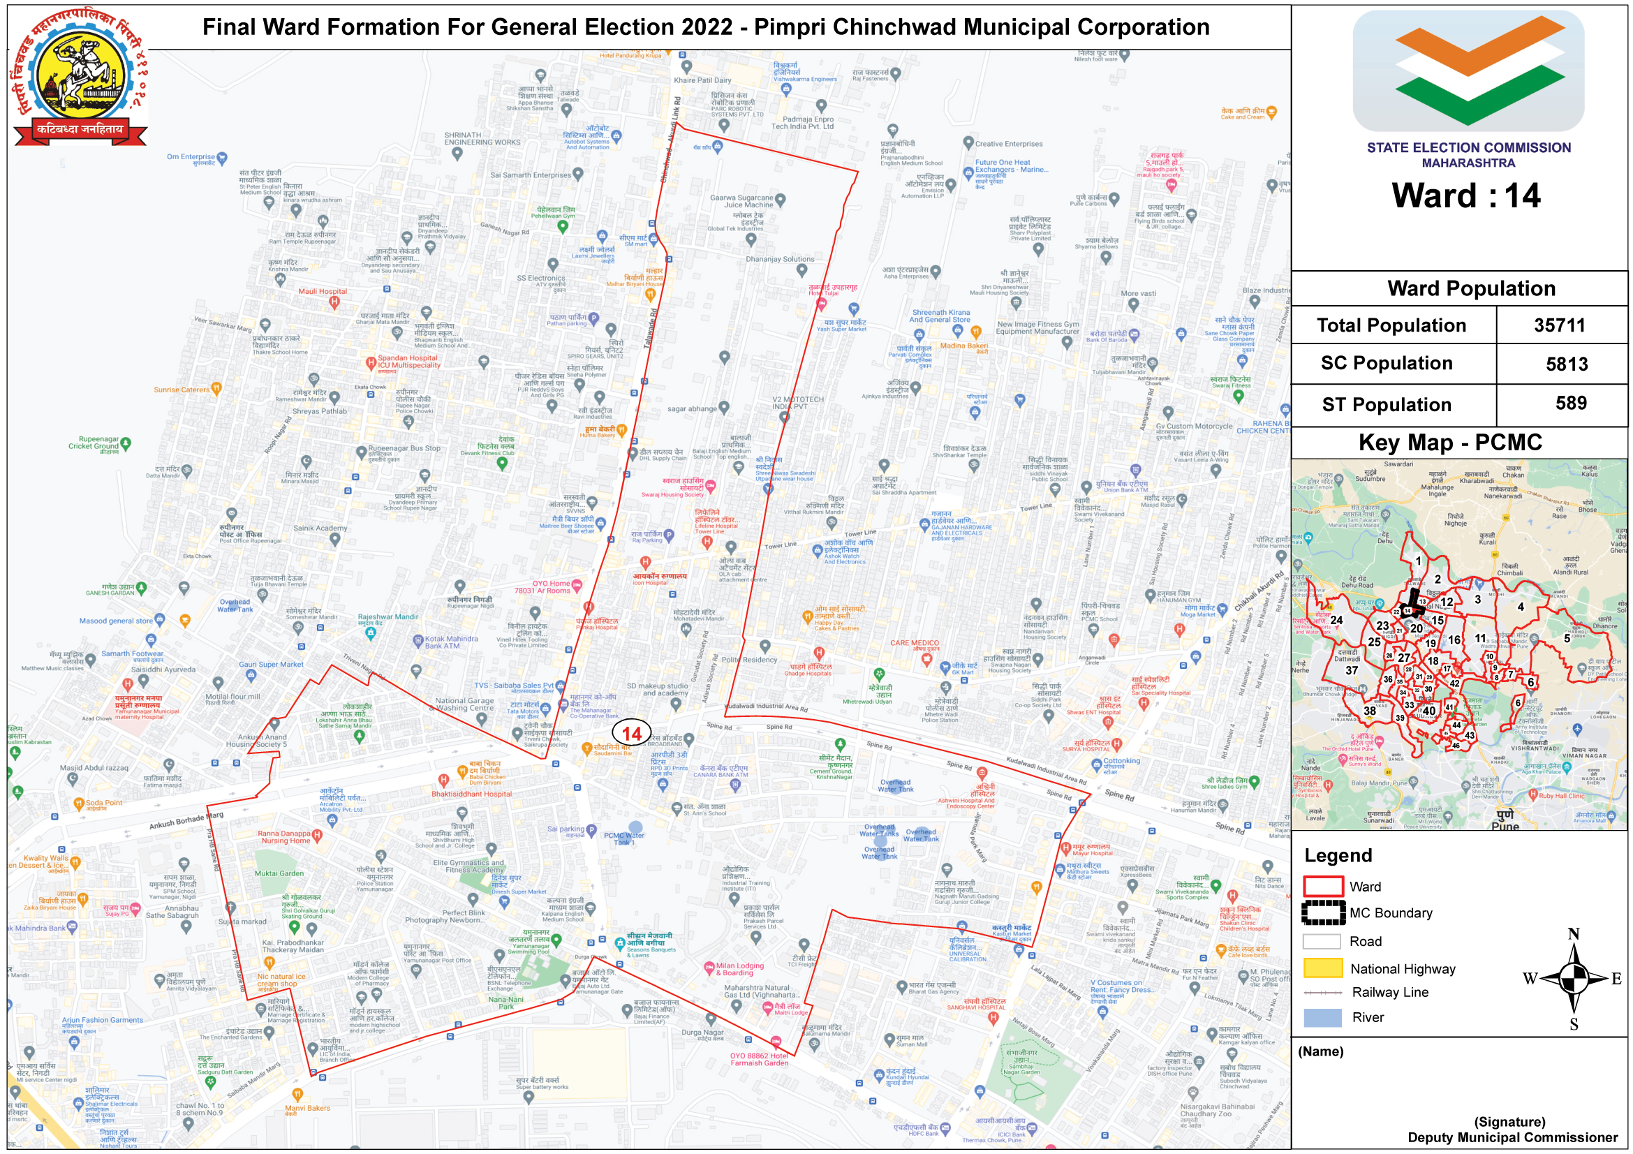Click the Railway Line legend symbol

[1322, 993]
